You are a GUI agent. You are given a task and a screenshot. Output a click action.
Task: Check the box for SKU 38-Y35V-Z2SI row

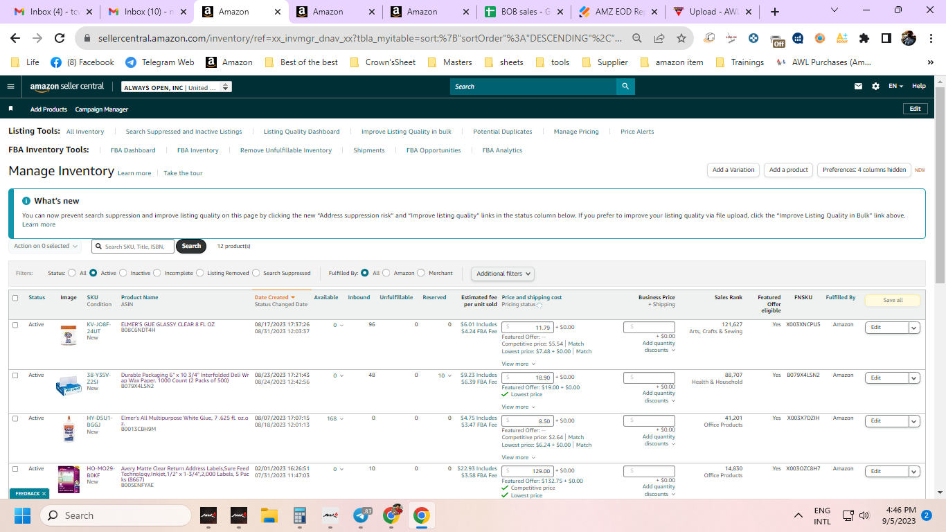click(x=15, y=375)
